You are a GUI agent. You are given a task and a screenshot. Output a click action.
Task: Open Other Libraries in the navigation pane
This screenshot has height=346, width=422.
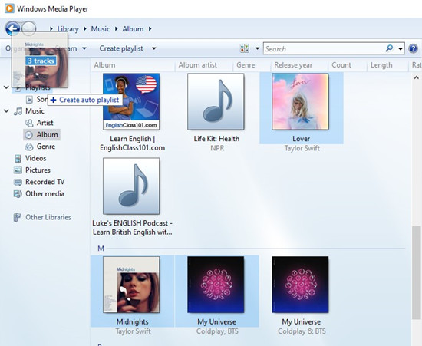pyautogui.click(x=48, y=217)
